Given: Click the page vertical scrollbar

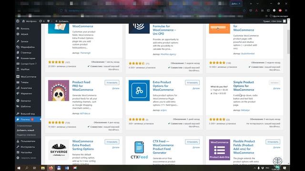Looking at the screenshot, I should tap(288, 42).
